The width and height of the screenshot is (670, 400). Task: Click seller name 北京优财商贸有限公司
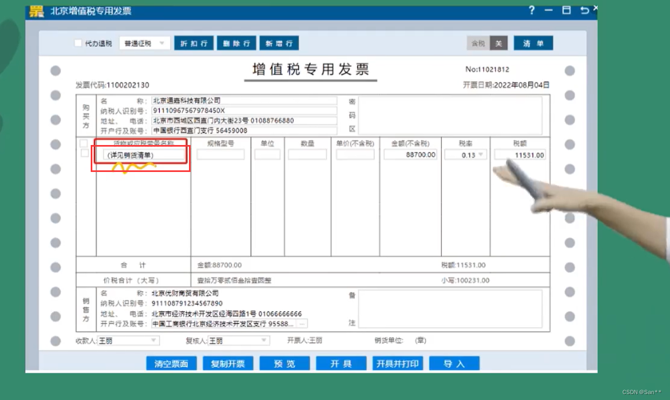click(185, 293)
